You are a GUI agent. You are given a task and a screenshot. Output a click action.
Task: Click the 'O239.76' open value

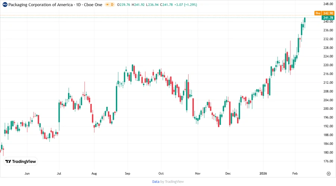124,4
